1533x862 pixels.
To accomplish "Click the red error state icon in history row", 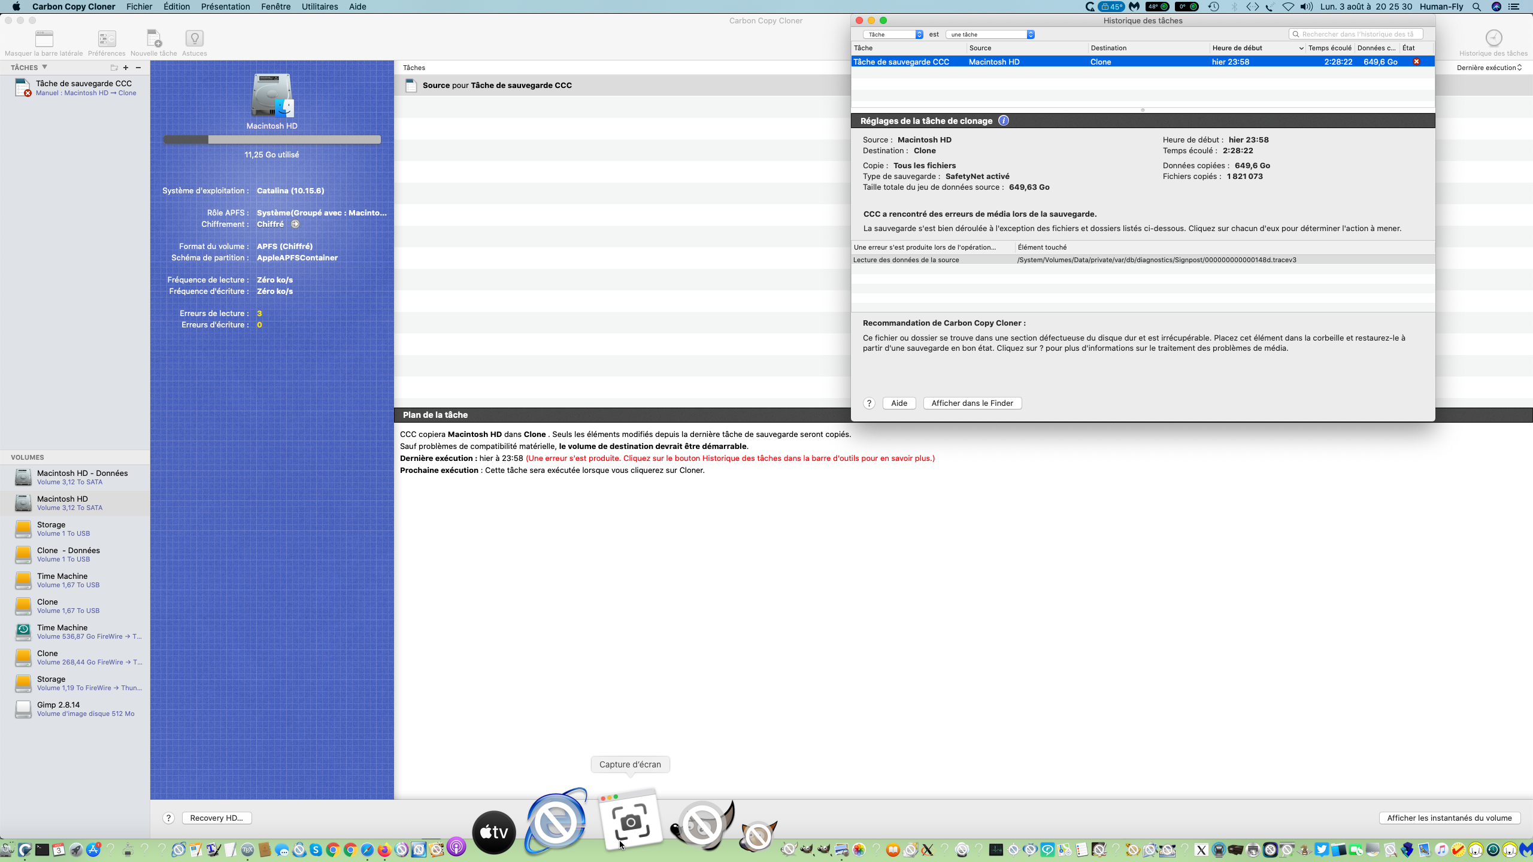I will 1416,62.
